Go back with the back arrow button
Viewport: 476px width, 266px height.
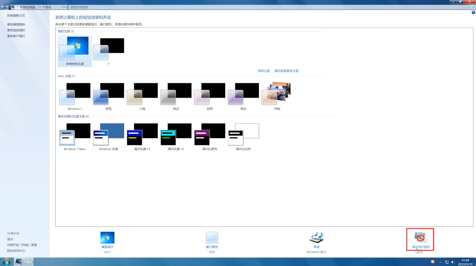coord(2,7)
